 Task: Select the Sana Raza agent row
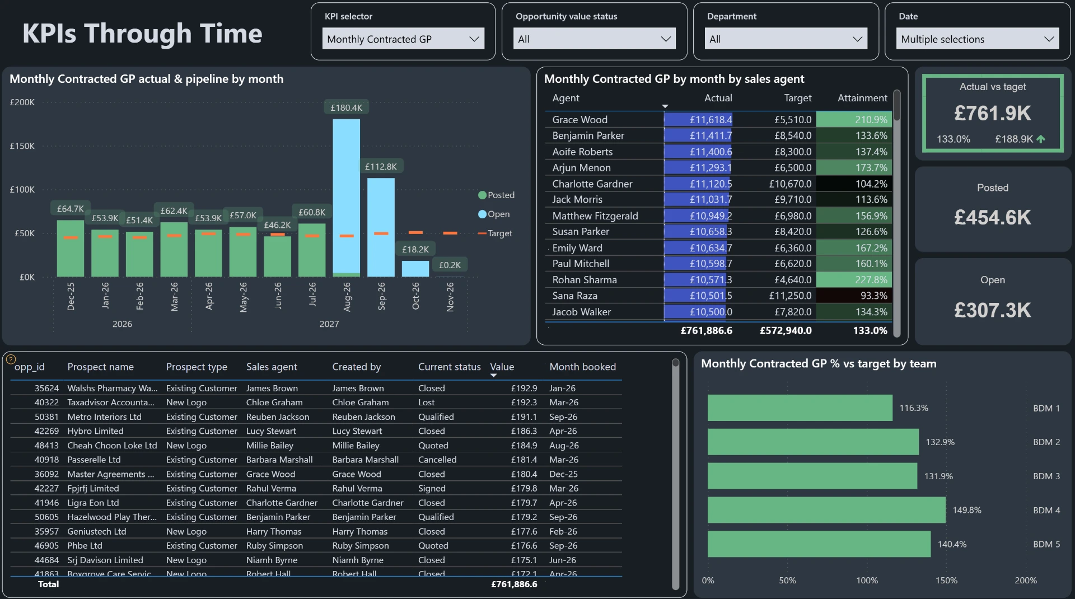tap(719, 296)
